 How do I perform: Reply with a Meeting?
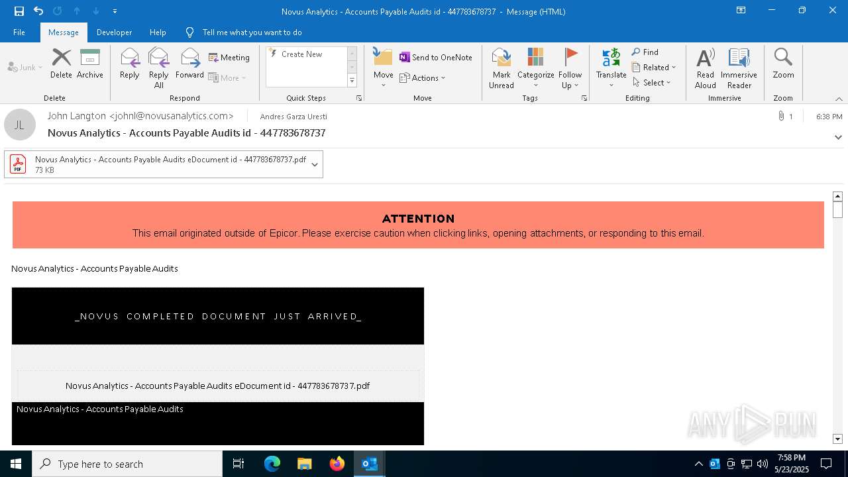pos(229,58)
